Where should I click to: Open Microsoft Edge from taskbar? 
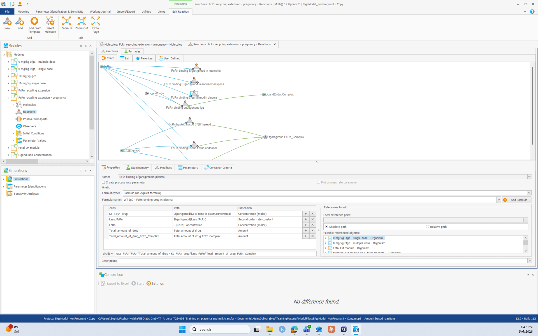pos(294,330)
